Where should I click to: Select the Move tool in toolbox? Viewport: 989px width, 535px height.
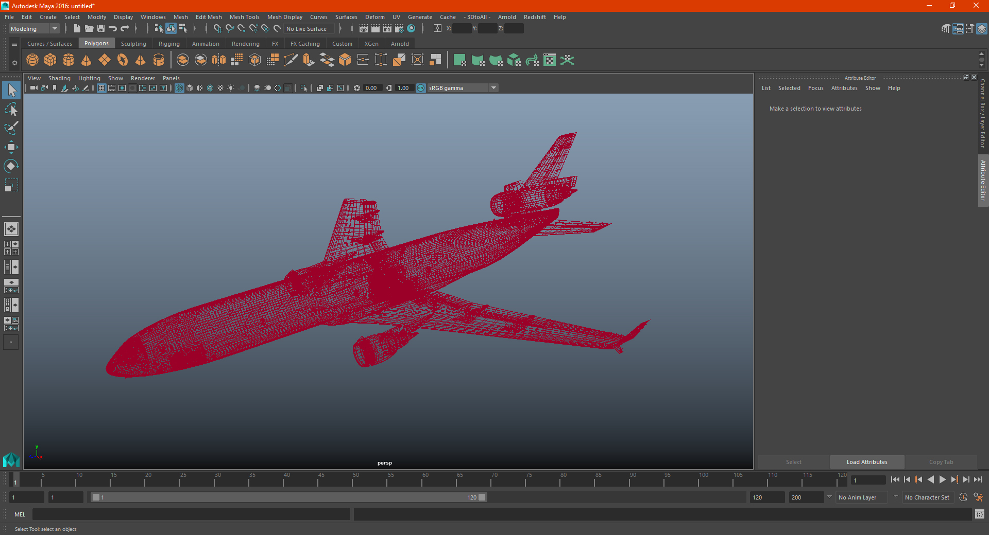click(11, 147)
